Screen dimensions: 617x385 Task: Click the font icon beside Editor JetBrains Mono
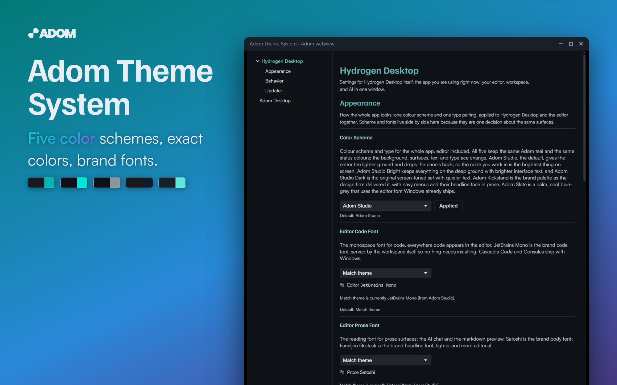click(342, 285)
